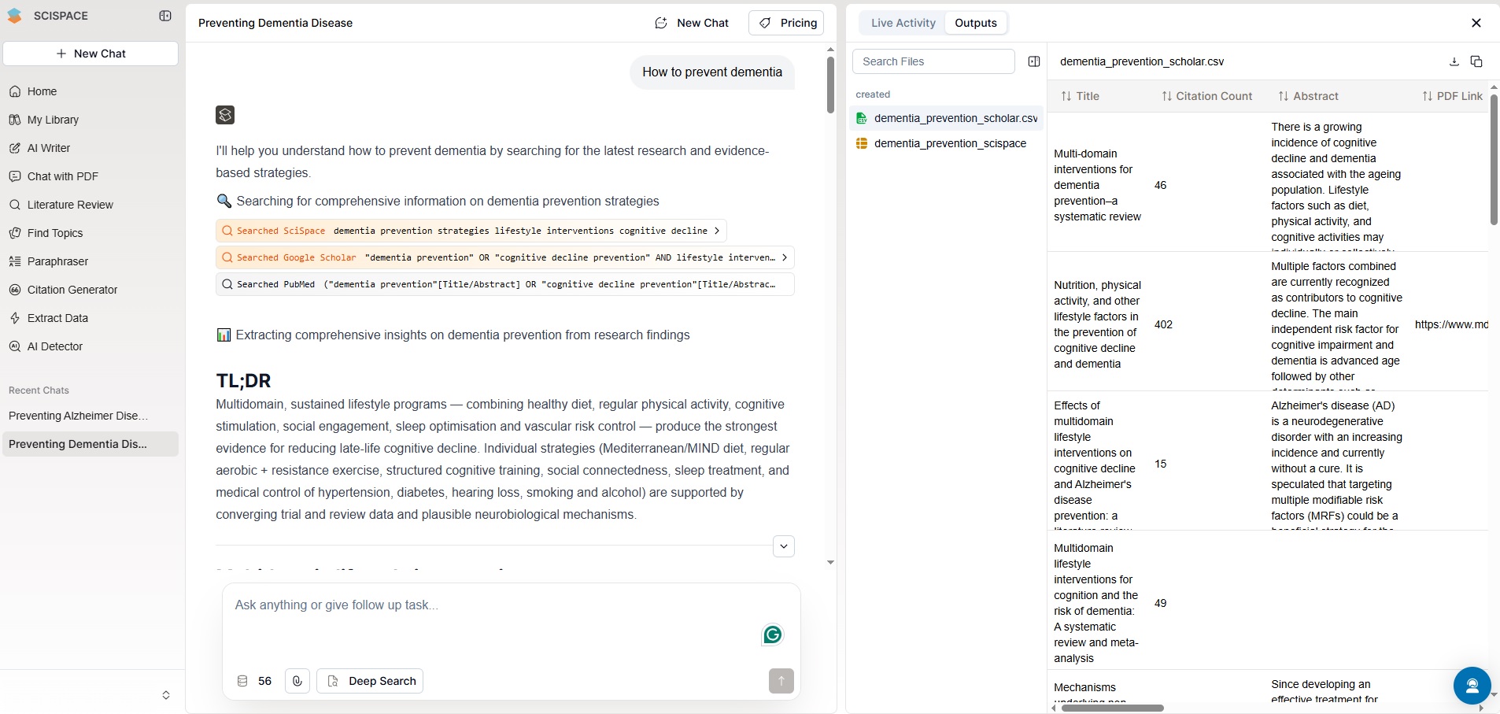Switch to Live Activity tab
The height and width of the screenshot is (714, 1500).
[903, 23]
